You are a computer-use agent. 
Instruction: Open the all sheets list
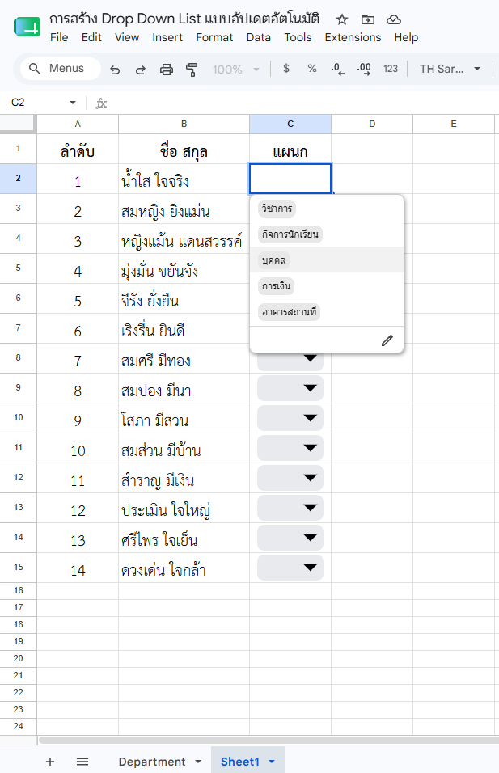pyautogui.click(x=82, y=762)
